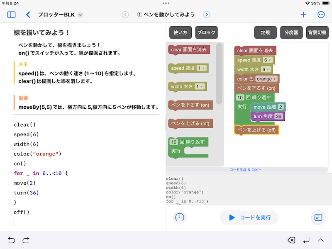Switch background using 背景切替
The width and height of the screenshot is (332, 249).
click(x=317, y=32)
